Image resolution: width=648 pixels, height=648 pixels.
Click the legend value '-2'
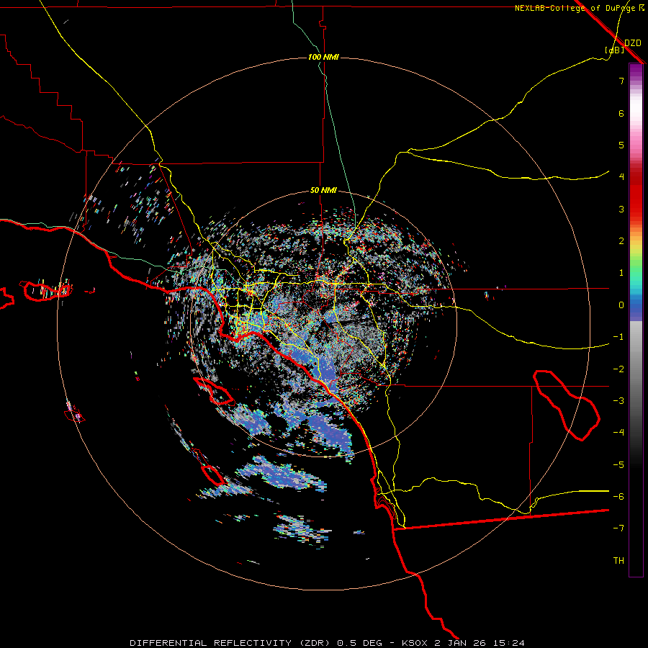[x=618, y=369]
